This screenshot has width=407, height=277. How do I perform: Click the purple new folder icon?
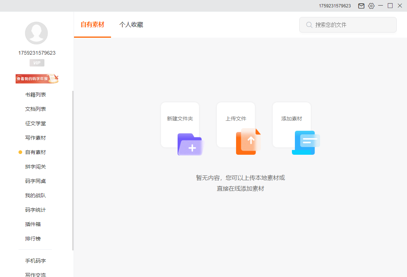191,144
